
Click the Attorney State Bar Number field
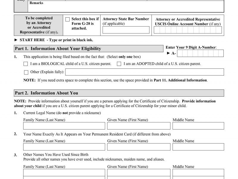[x=126, y=30]
